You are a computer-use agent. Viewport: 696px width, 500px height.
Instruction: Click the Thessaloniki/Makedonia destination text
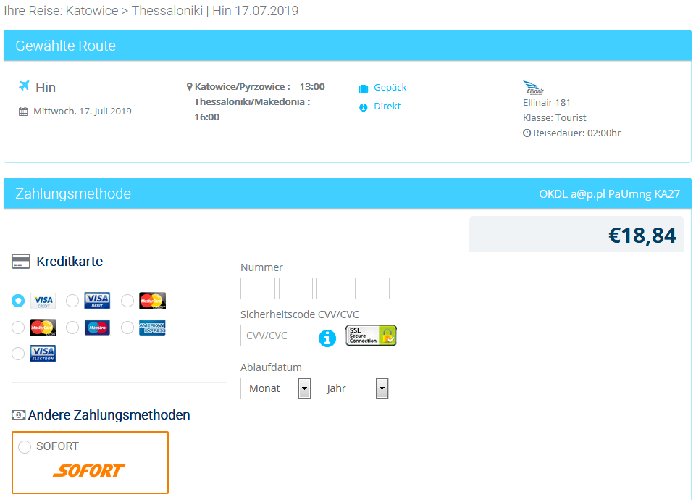(252, 102)
